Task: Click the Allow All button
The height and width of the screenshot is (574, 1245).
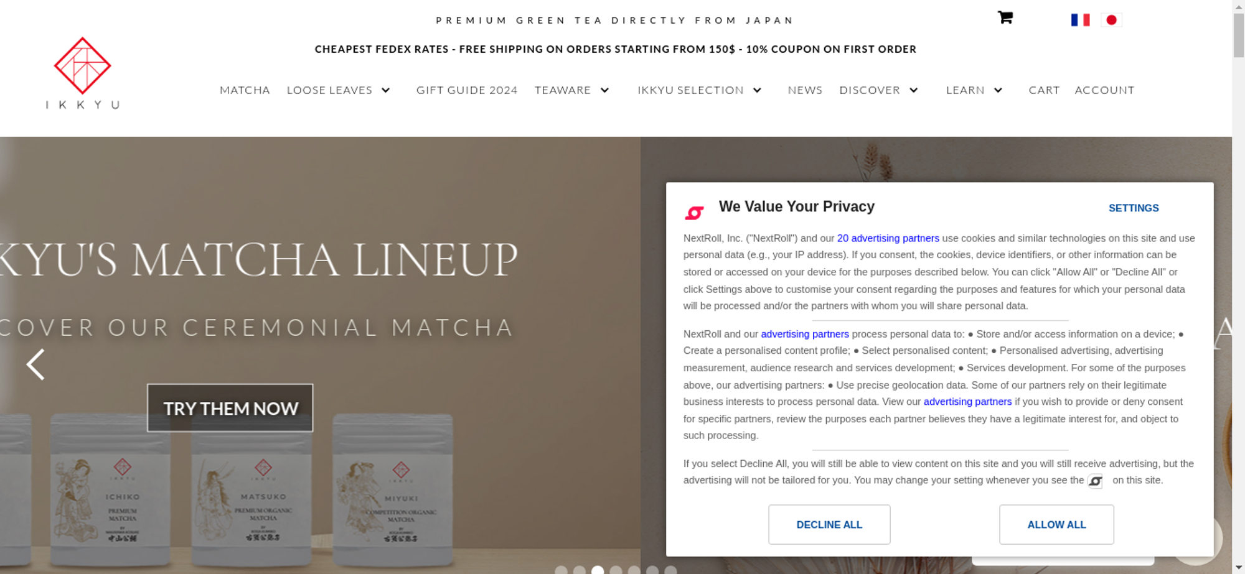Action: [1056, 525]
